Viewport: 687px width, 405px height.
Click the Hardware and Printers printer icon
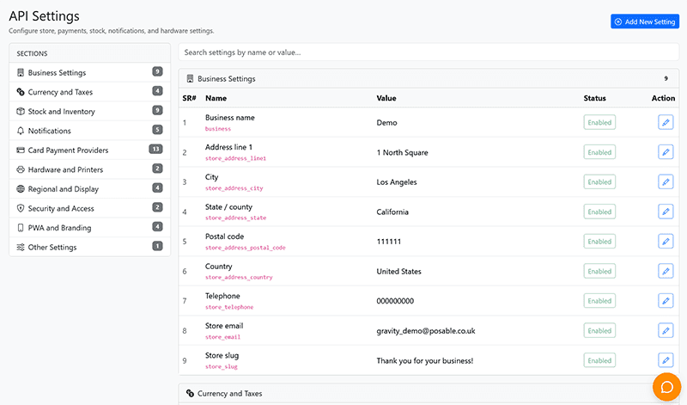point(21,169)
